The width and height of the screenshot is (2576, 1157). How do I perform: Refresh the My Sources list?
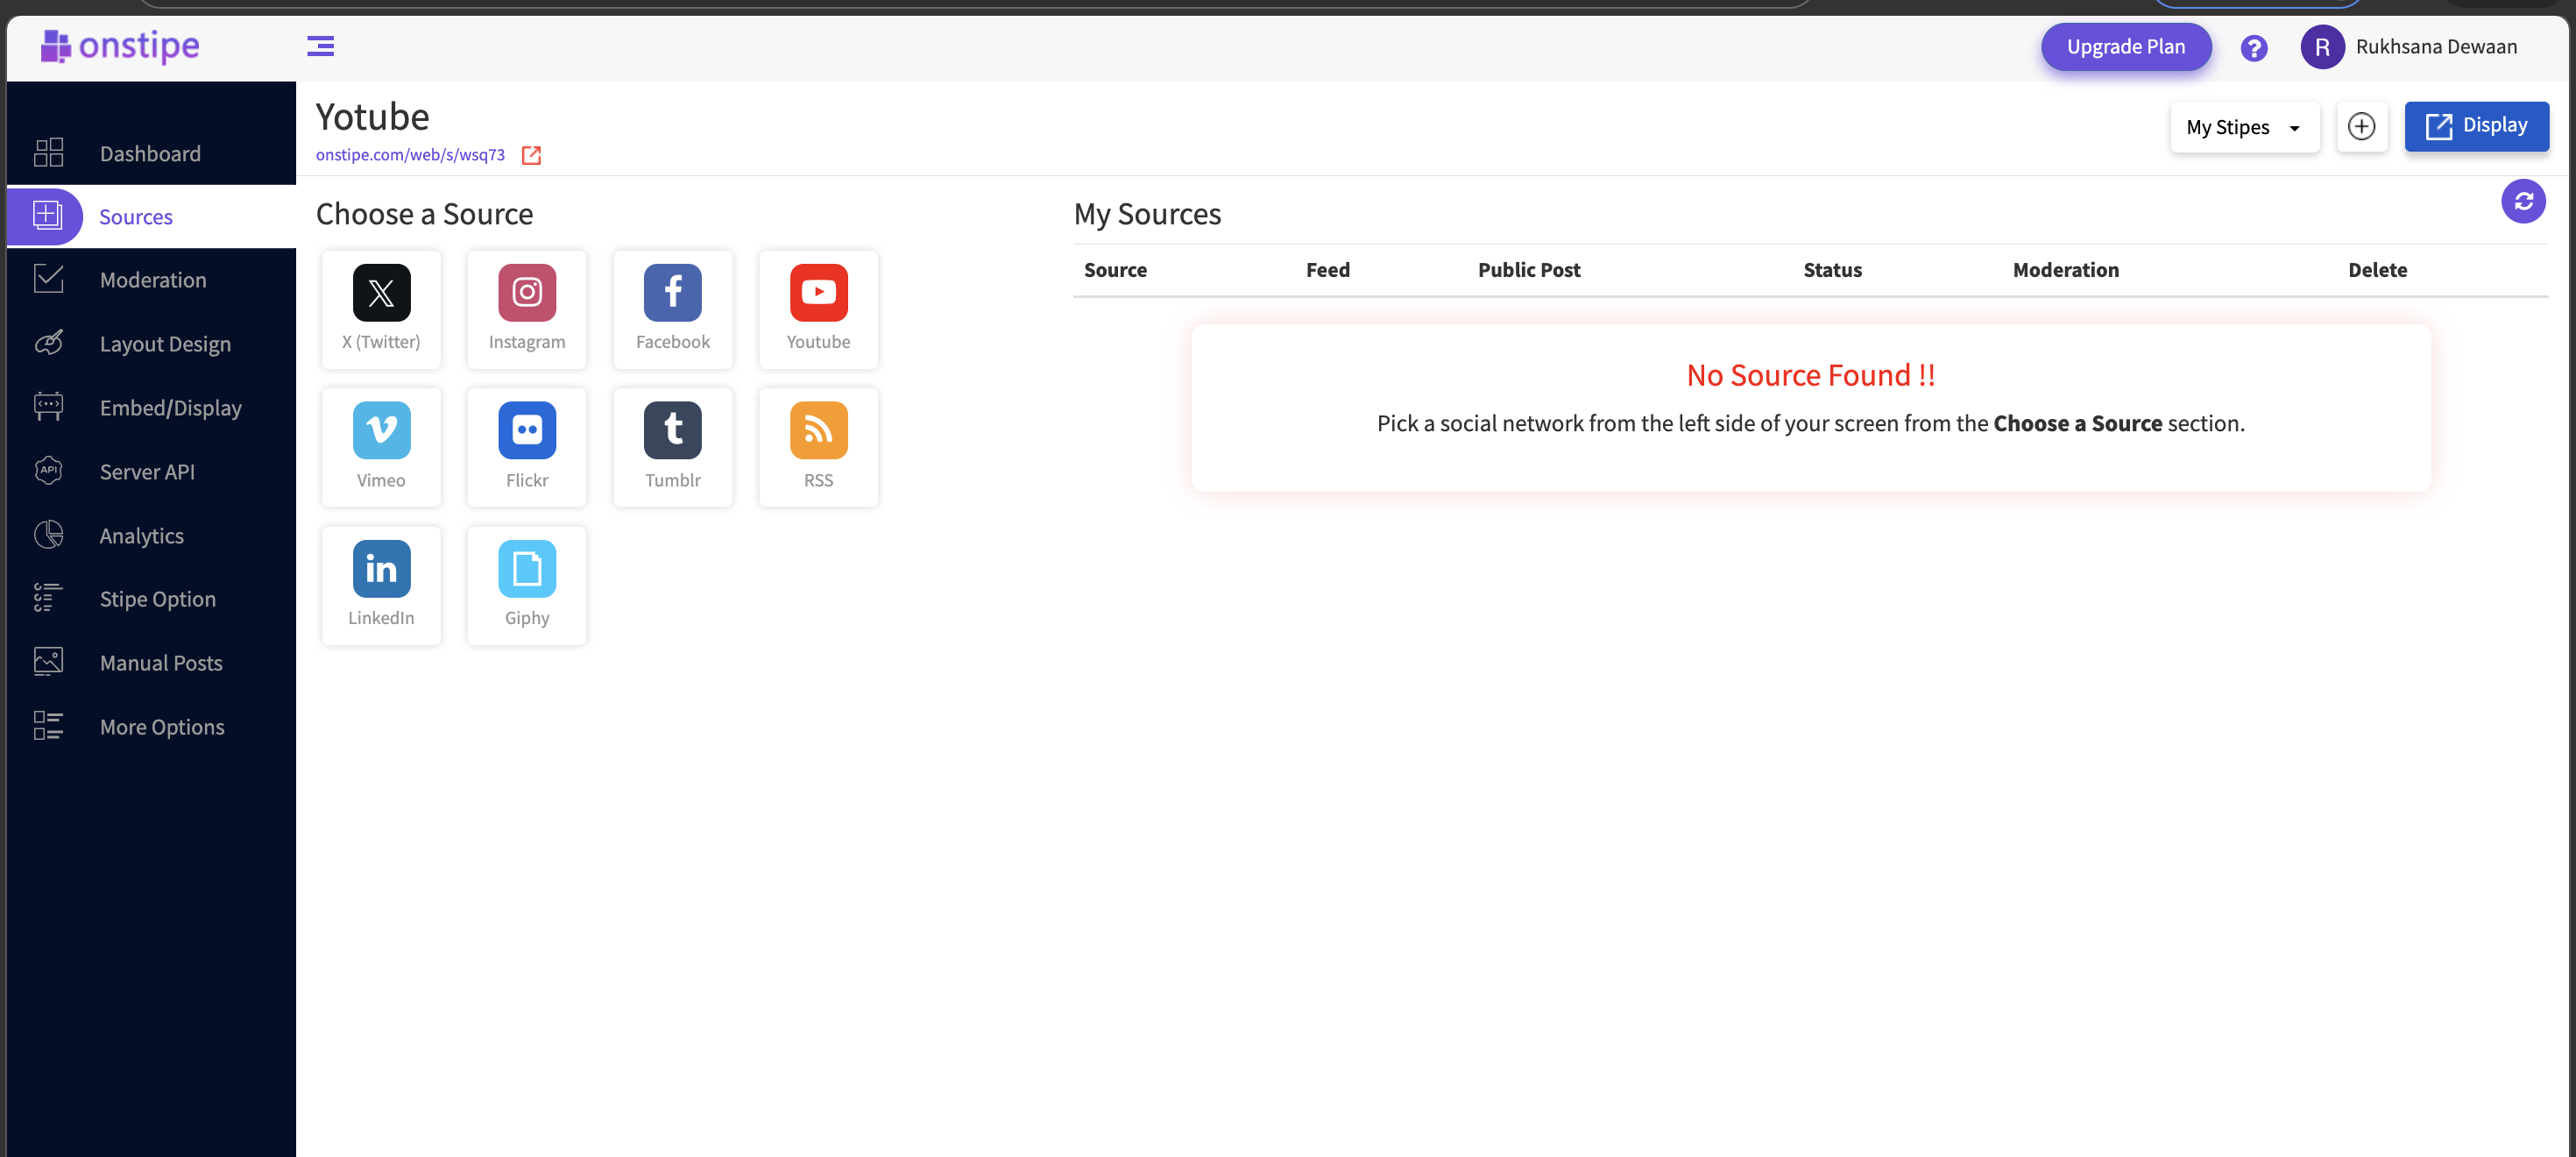coord(2524,201)
